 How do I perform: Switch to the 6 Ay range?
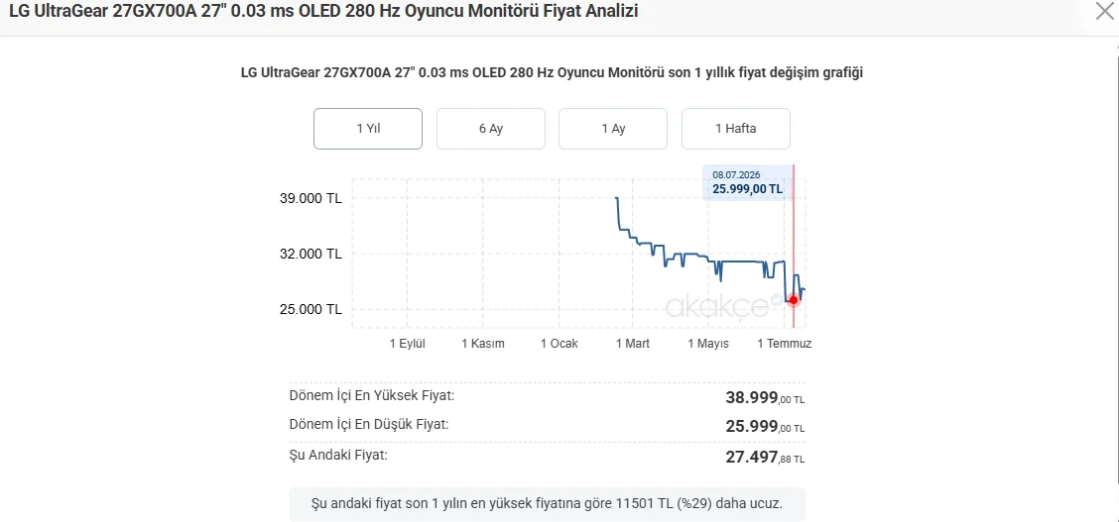pos(491,129)
